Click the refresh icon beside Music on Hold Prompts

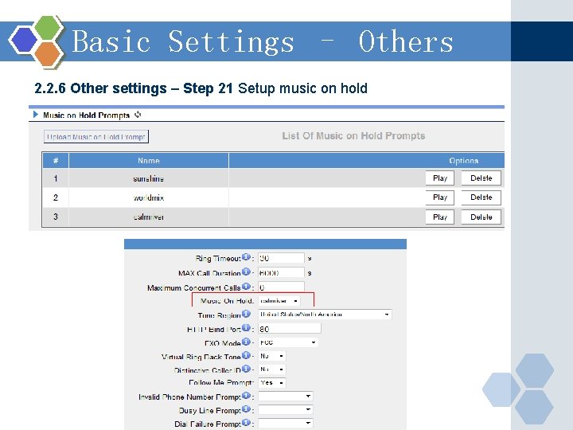point(138,115)
